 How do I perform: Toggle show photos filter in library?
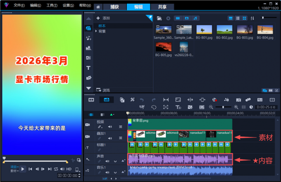186,18
